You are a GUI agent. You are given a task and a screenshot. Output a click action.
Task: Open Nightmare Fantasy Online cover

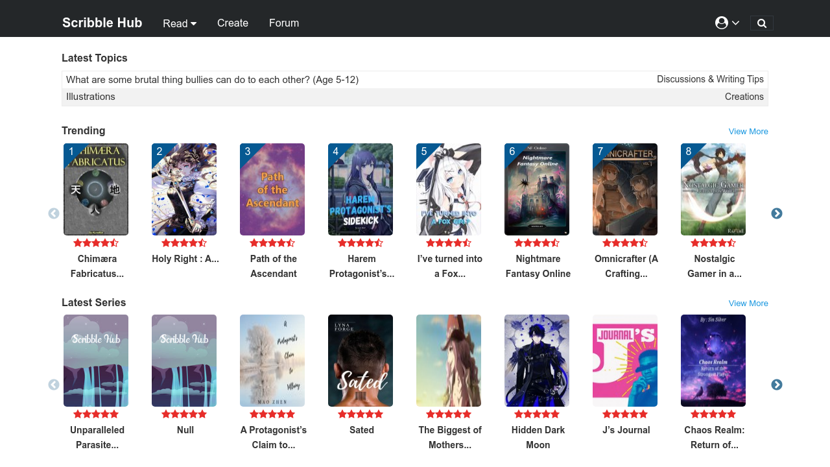pos(537,189)
